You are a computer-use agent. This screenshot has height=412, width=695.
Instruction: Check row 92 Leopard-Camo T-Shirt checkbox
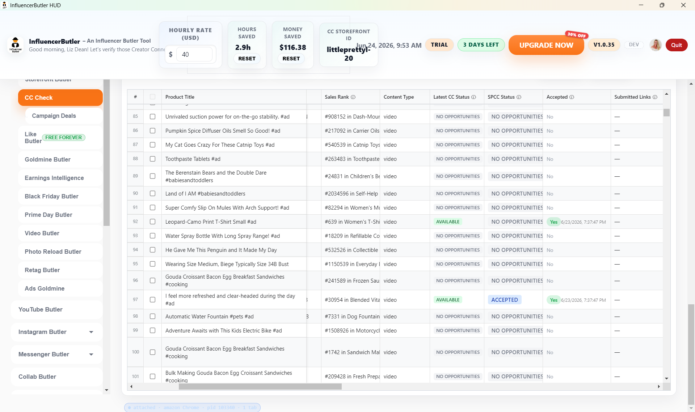152,222
